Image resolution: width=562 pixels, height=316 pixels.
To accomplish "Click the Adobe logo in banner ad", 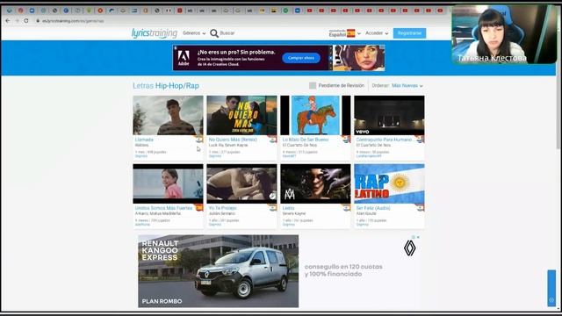I will point(184,58).
